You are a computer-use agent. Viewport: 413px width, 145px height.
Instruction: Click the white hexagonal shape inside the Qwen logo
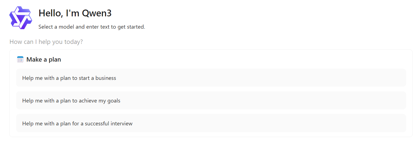tap(21, 18)
